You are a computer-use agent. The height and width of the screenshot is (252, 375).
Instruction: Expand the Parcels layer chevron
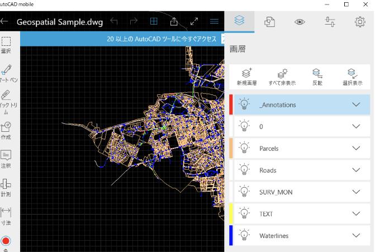[356, 148]
